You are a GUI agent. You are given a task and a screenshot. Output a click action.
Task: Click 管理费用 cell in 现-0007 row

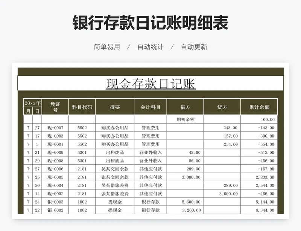(150, 127)
